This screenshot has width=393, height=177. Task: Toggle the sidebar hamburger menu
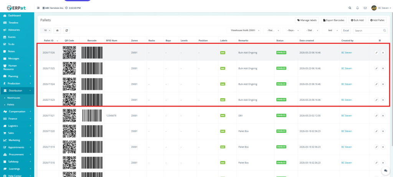[38, 8]
